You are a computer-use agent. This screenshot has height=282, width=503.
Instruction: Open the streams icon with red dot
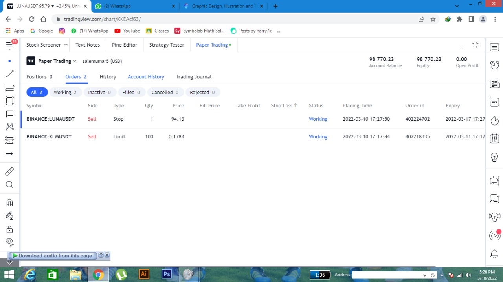coord(494,235)
